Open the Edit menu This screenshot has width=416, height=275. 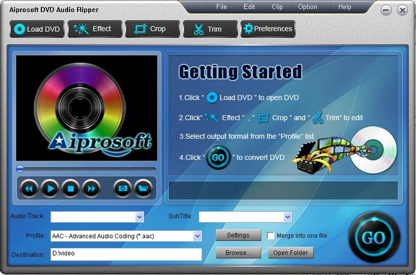click(x=249, y=7)
